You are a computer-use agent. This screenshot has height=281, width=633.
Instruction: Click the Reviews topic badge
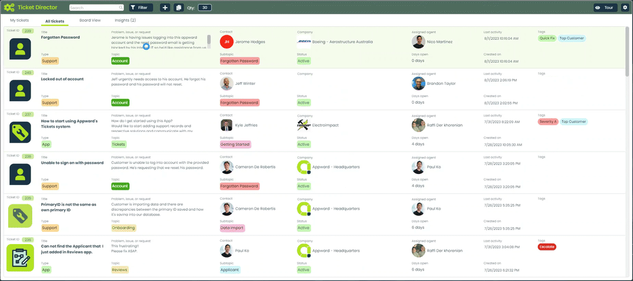click(x=120, y=270)
